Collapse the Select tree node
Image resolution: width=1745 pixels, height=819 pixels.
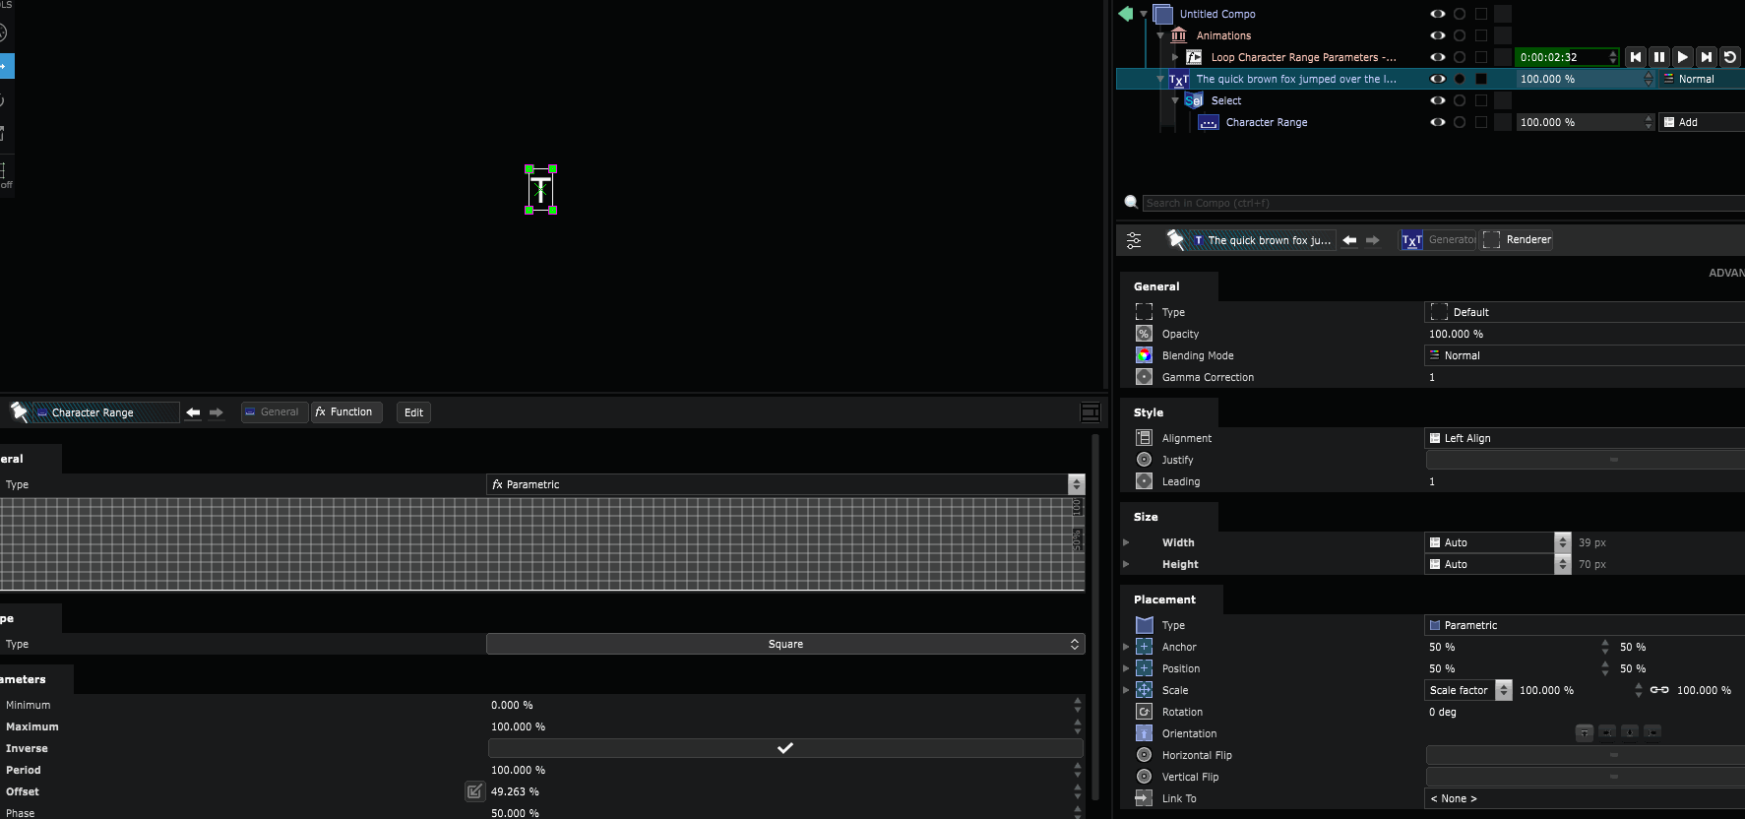pos(1175,100)
